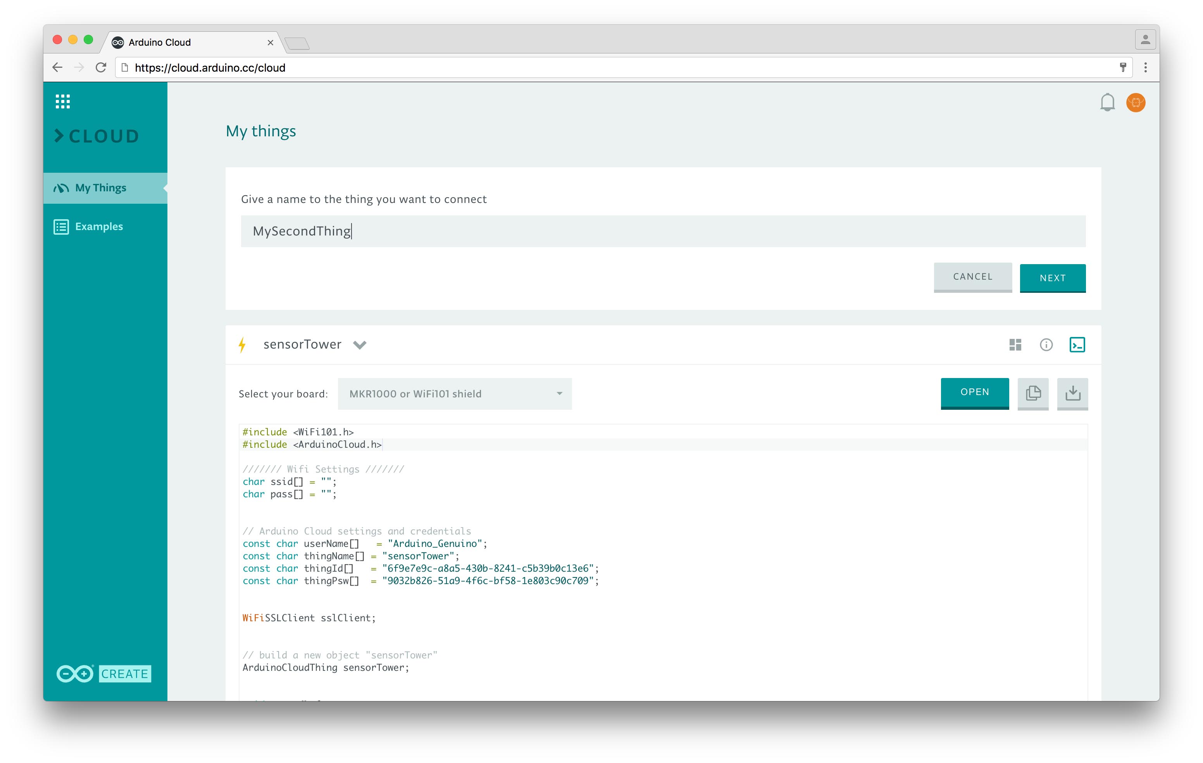The height and width of the screenshot is (763, 1203).
Task: Show the info icon for sensorTower
Action: click(x=1046, y=345)
